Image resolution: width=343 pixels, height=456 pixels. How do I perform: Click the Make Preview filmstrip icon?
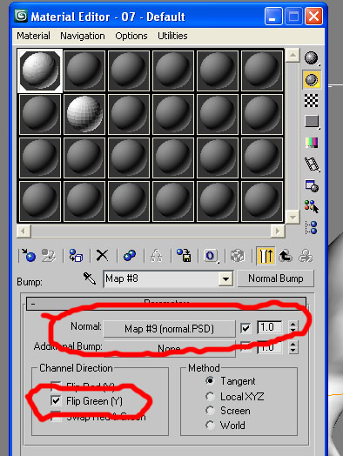tap(312, 164)
